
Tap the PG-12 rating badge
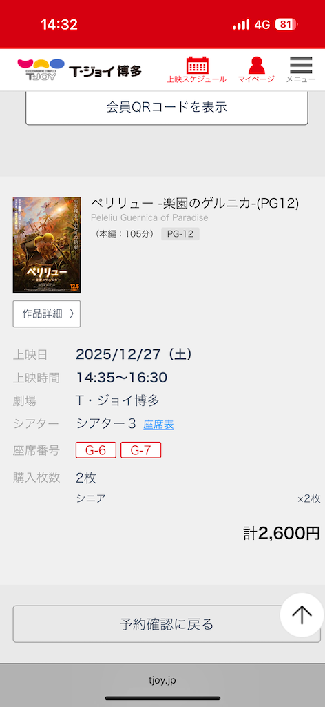pos(180,234)
